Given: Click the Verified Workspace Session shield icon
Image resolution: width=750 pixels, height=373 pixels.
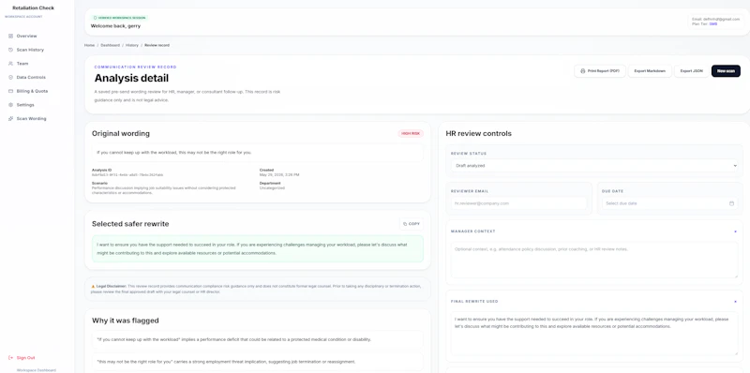Looking at the screenshot, I should [x=96, y=18].
